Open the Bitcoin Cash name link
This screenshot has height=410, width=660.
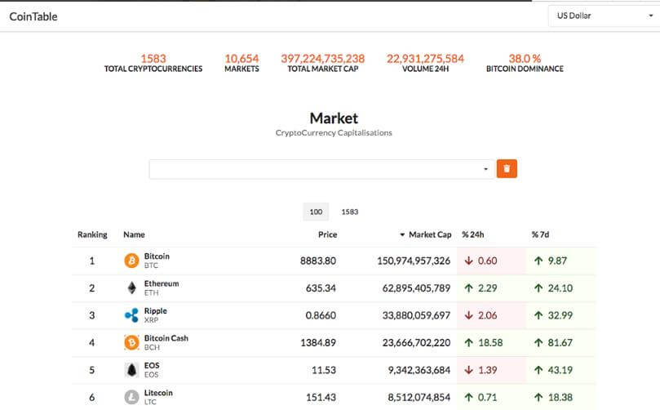click(166, 338)
